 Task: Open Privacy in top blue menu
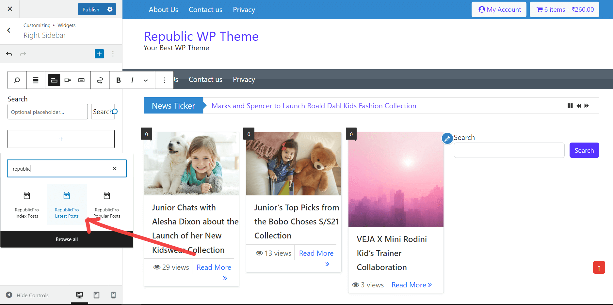(244, 10)
